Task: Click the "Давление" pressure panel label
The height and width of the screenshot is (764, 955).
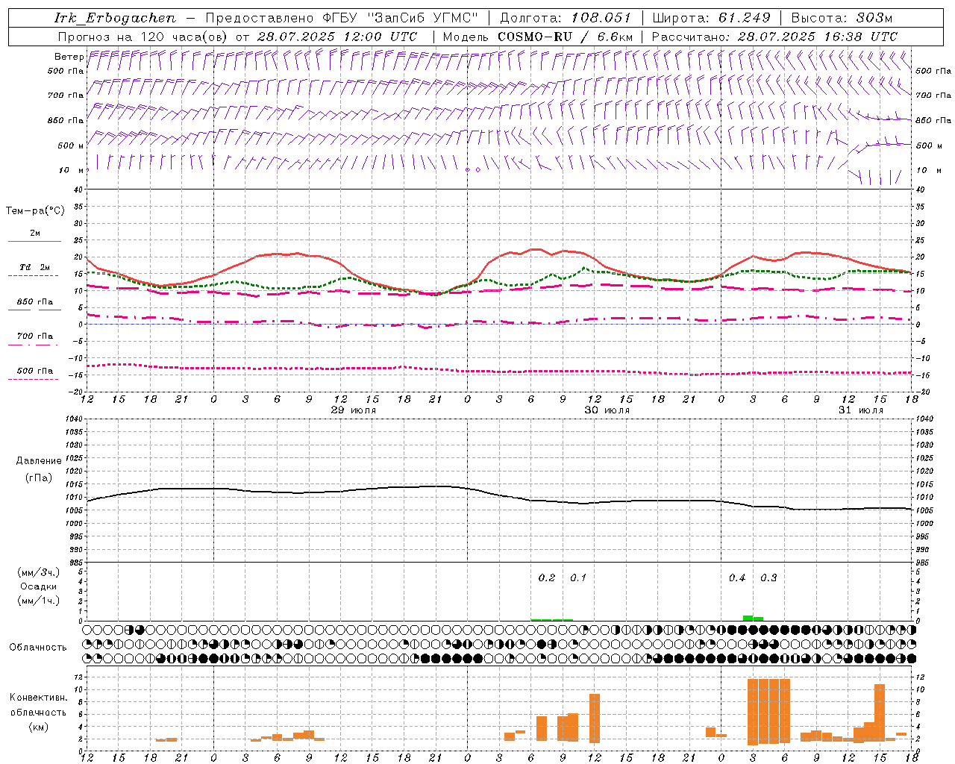Action: (38, 461)
